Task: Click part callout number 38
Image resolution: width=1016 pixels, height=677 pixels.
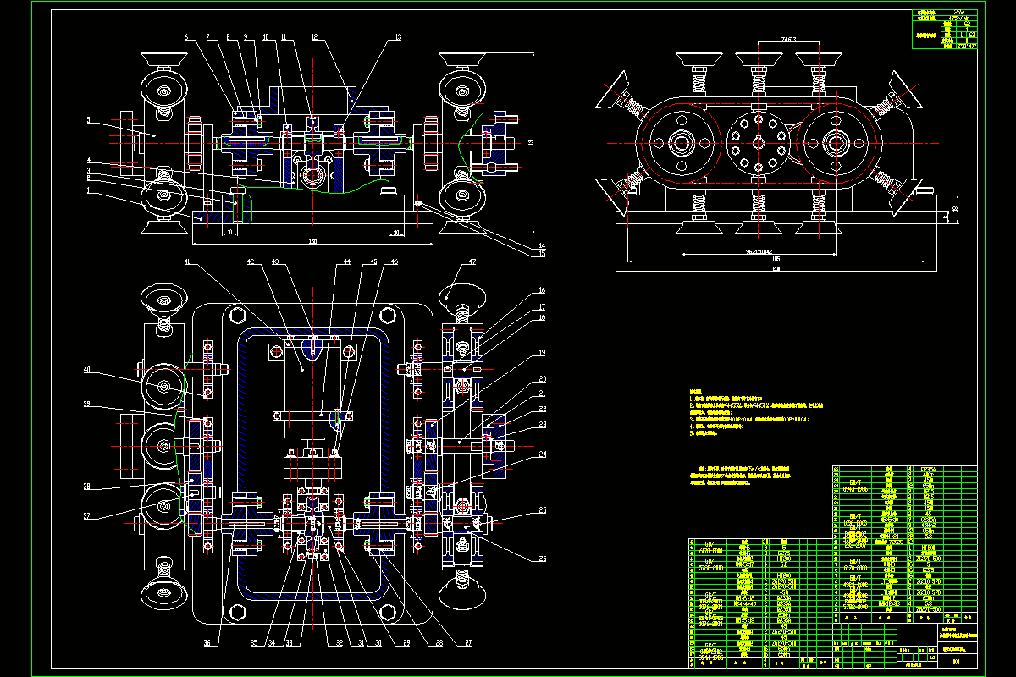Action: click(86, 487)
